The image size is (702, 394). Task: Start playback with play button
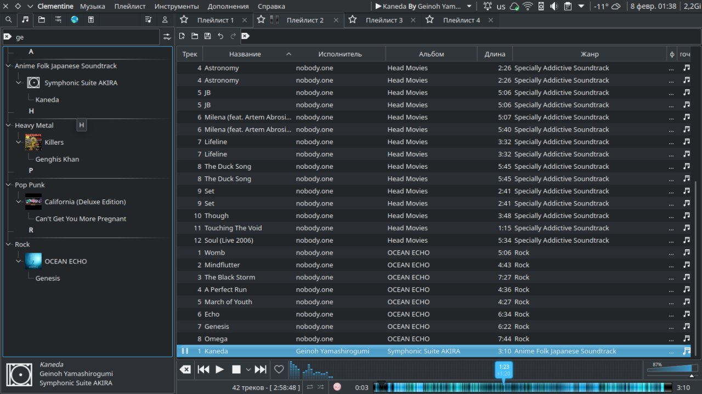point(220,369)
